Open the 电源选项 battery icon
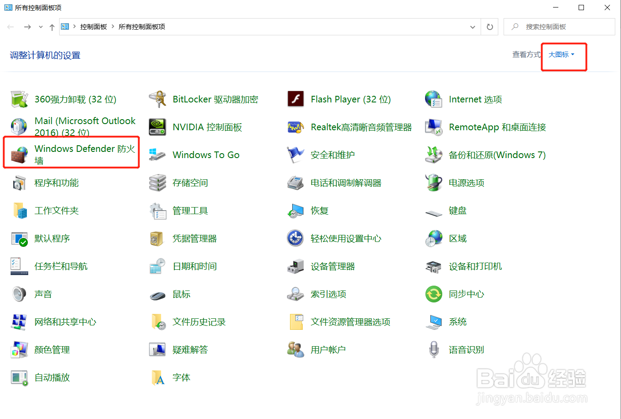621x419 pixels. pos(433,183)
